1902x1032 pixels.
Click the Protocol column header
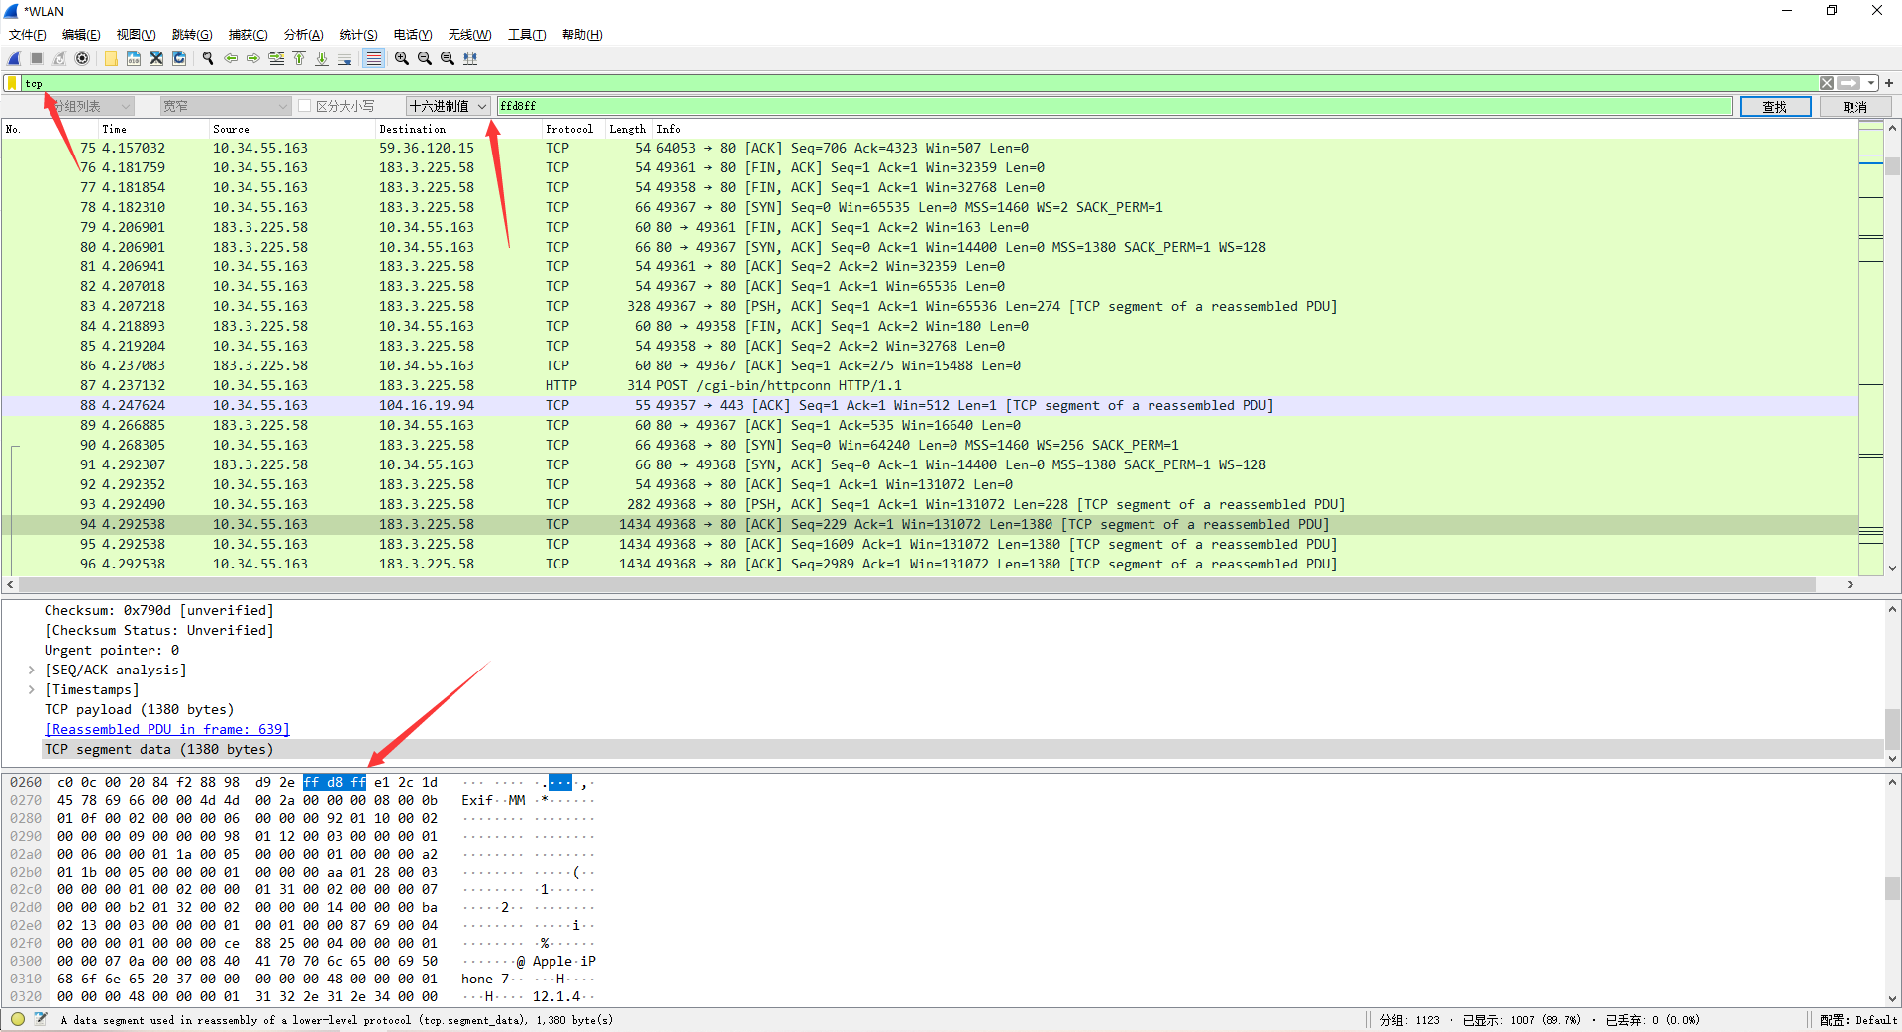[573, 129]
